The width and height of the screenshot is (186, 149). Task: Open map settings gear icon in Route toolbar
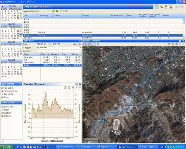(176, 44)
